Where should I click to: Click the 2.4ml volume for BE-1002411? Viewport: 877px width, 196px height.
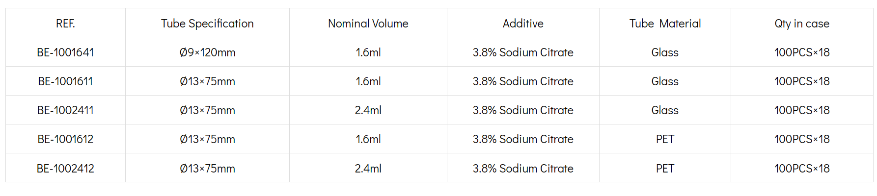click(x=368, y=110)
